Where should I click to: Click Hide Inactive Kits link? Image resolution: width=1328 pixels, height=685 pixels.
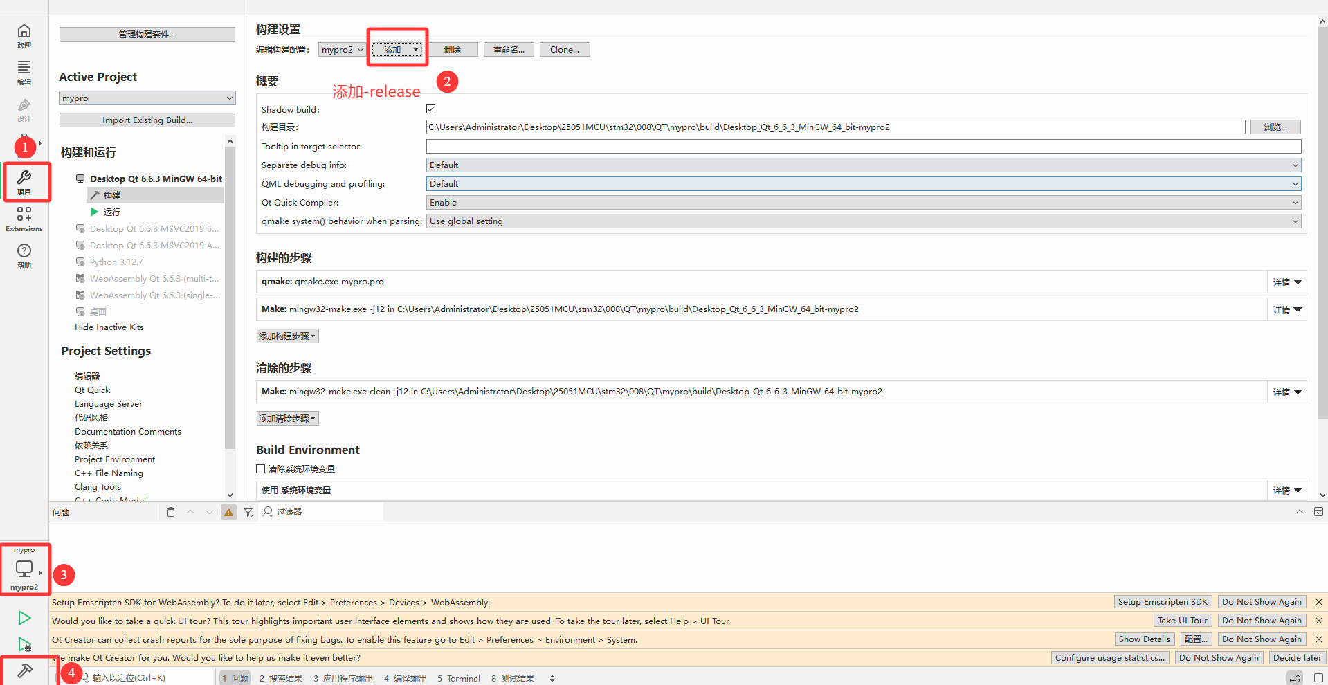tap(109, 327)
